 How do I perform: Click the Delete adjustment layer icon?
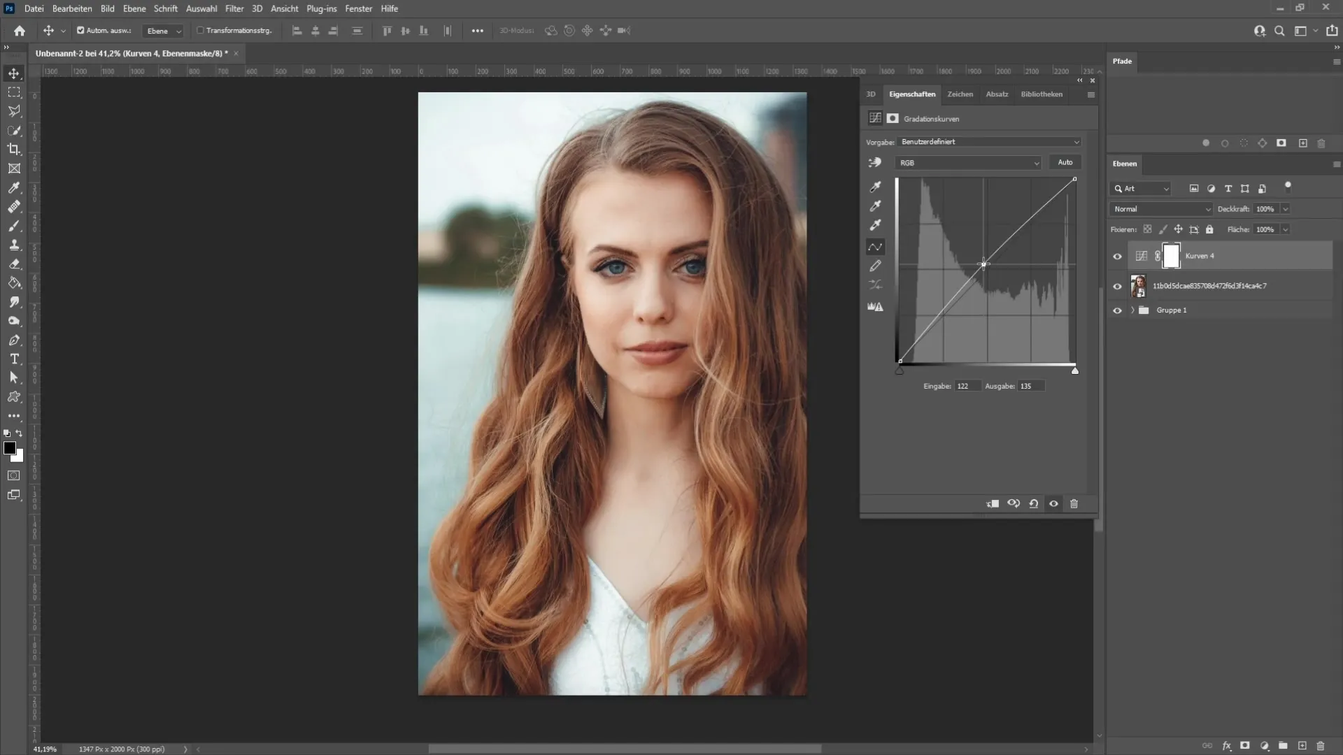[x=1073, y=503]
